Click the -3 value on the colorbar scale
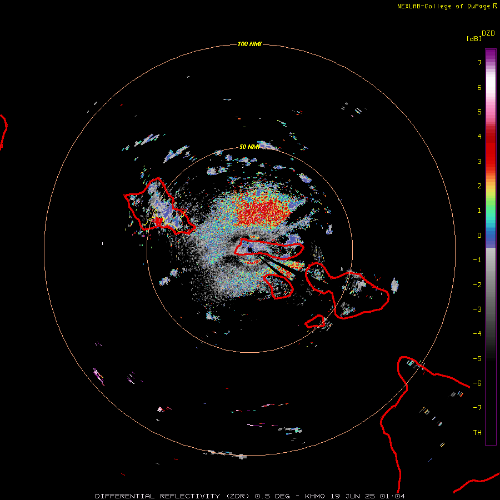 [477, 309]
